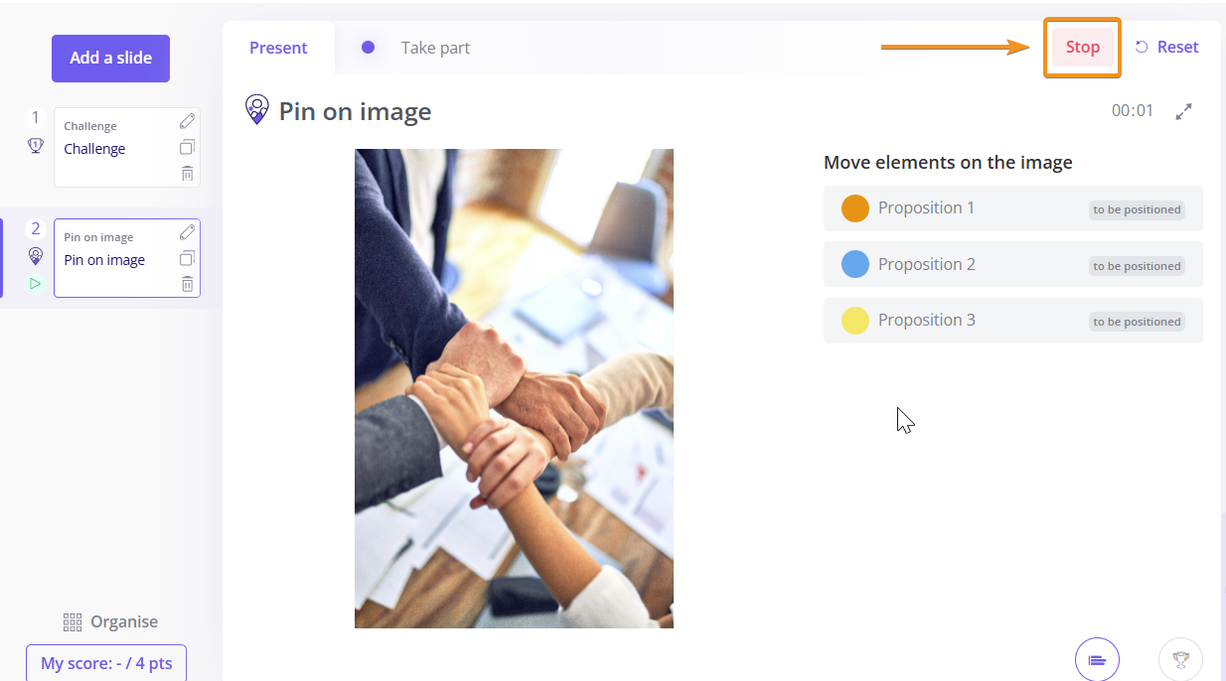Click Add a slide button

coord(110,58)
